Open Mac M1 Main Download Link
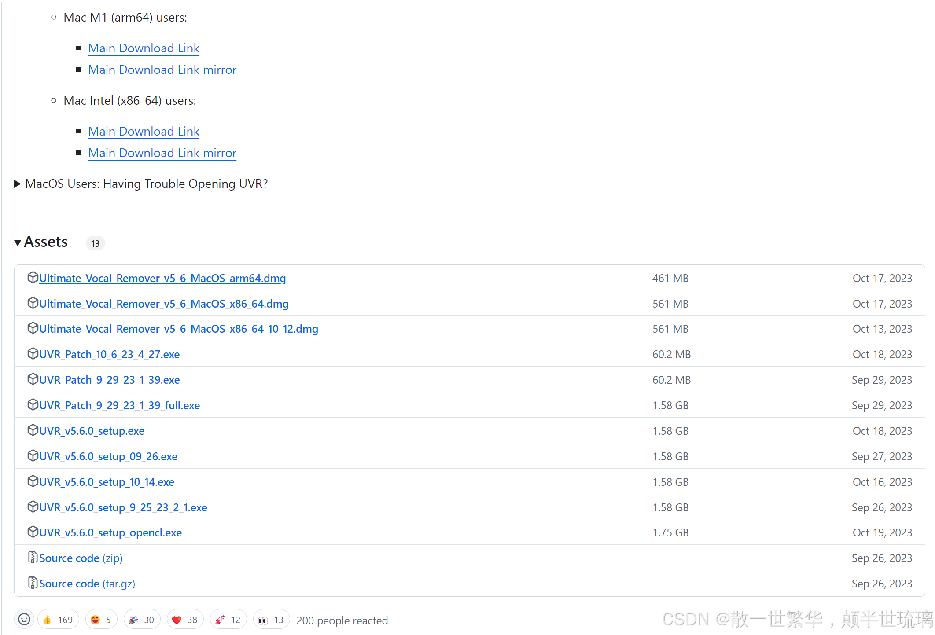Screen dimensions: 935x635 click(144, 48)
